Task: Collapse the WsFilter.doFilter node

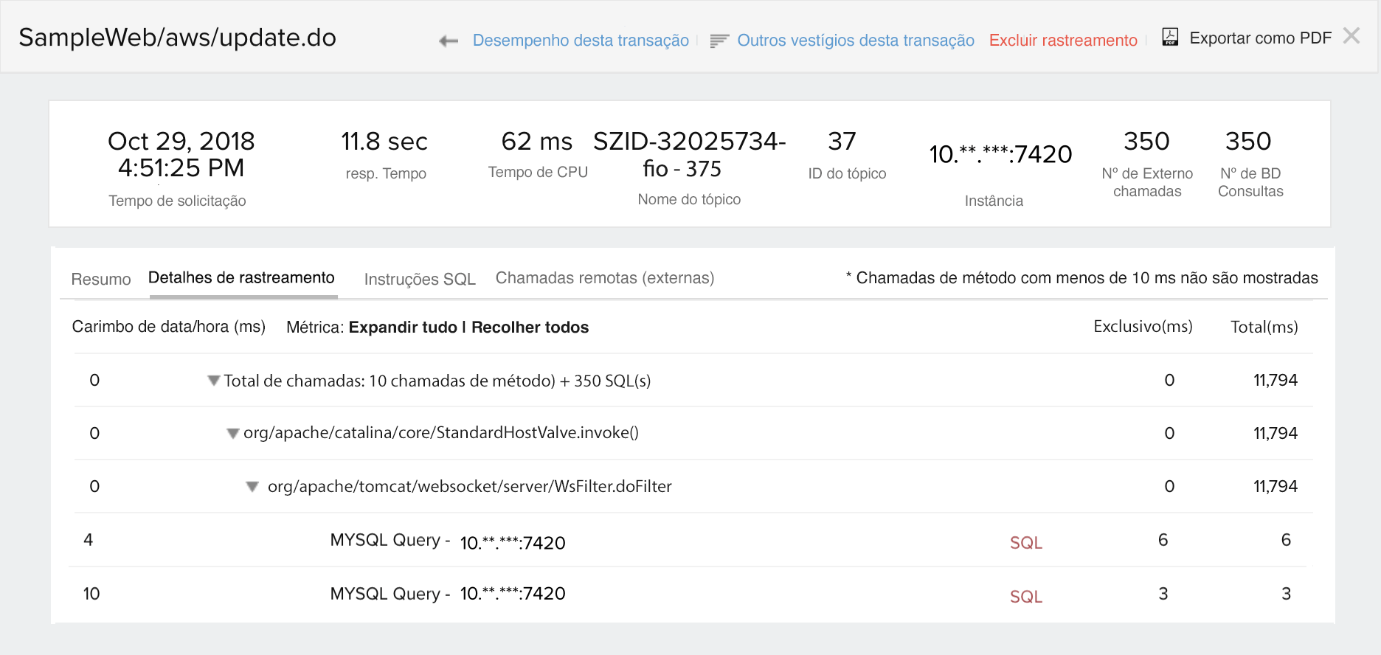Action: (x=252, y=487)
